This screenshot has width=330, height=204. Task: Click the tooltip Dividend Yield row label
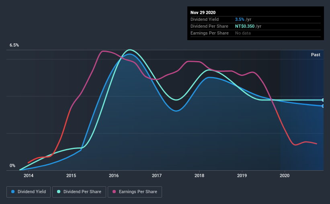[205, 19]
